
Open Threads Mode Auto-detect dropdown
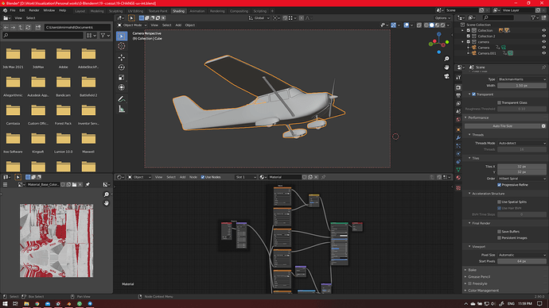click(522, 143)
